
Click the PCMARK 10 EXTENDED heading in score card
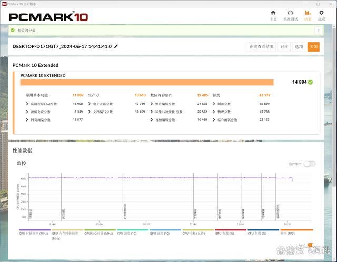(43, 75)
